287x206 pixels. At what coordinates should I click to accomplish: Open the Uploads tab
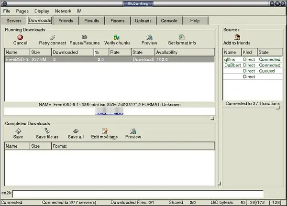click(x=143, y=21)
